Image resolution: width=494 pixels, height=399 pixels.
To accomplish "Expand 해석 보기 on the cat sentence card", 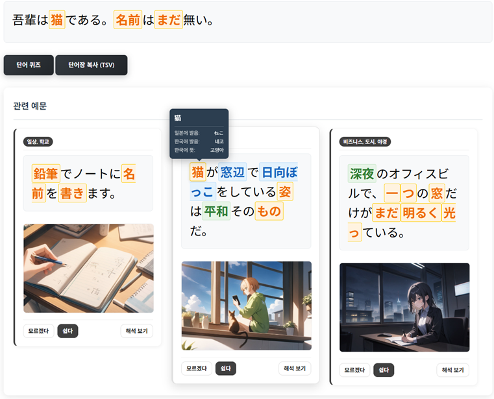I will click(295, 369).
